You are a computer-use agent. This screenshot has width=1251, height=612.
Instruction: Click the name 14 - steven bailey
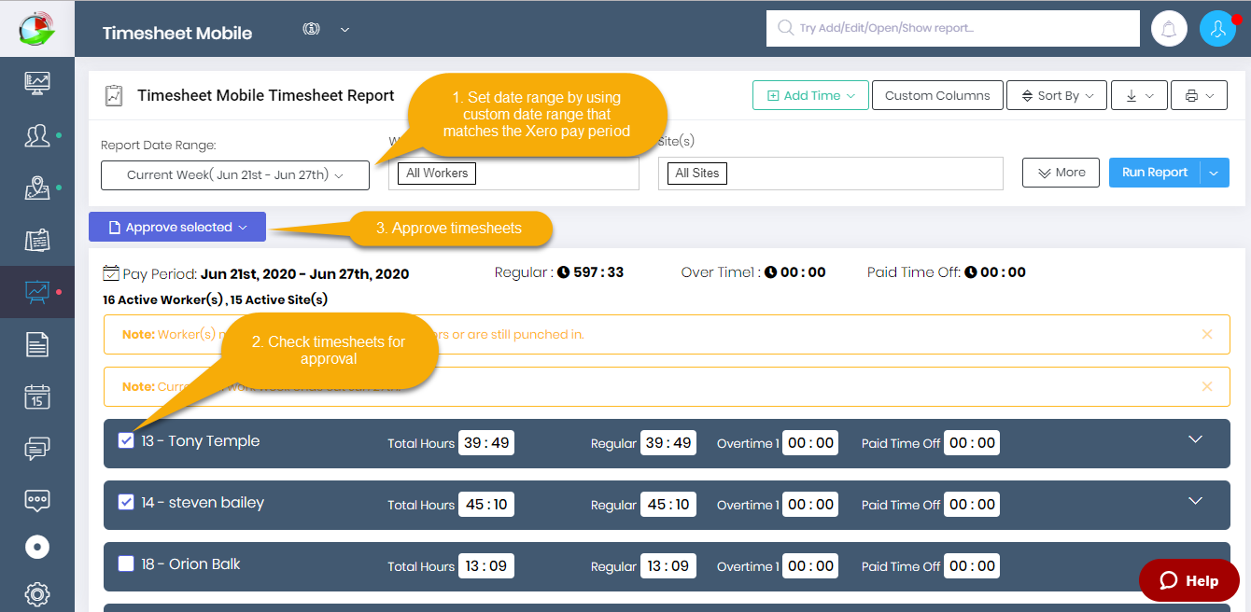[x=203, y=503]
